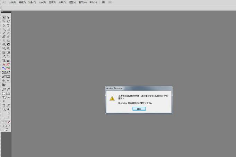Open the 窗口(W) menu

[82, 2]
